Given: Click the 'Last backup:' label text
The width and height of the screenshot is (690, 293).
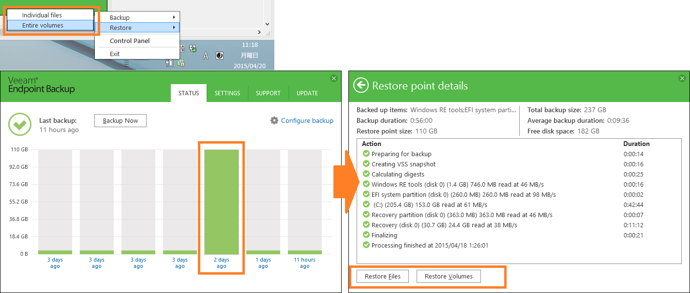Looking at the screenshot, I should [58, 121].
